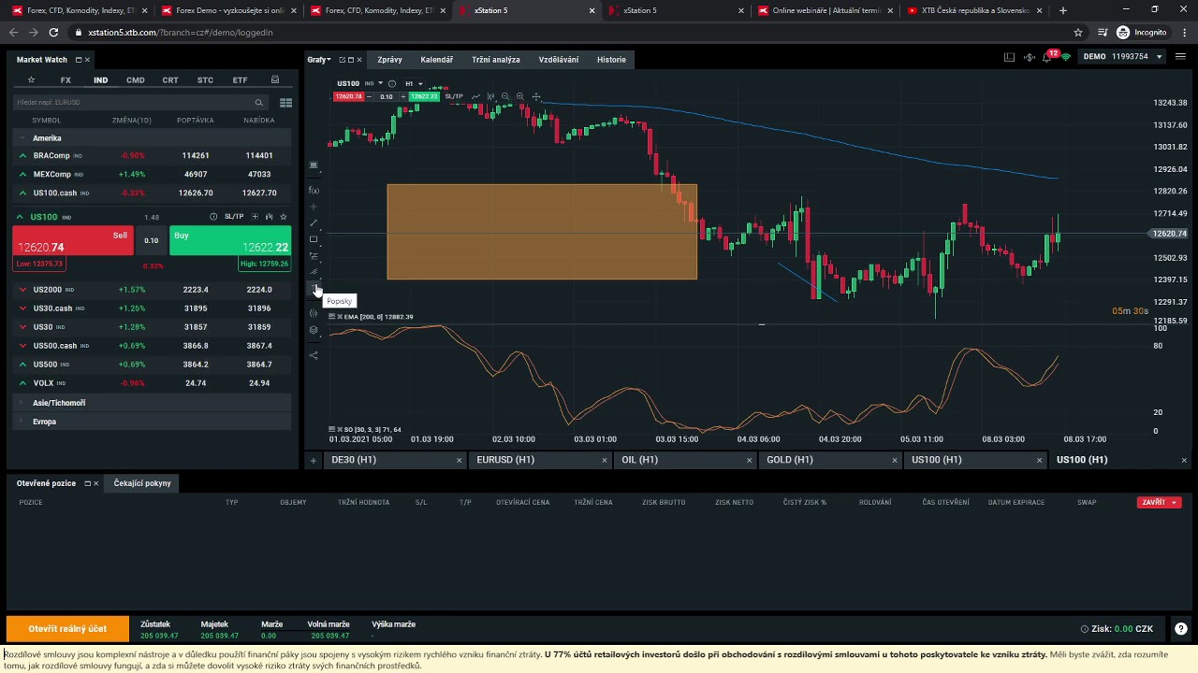Open US100 chart icon in Market Watch row

click(269, 217)
